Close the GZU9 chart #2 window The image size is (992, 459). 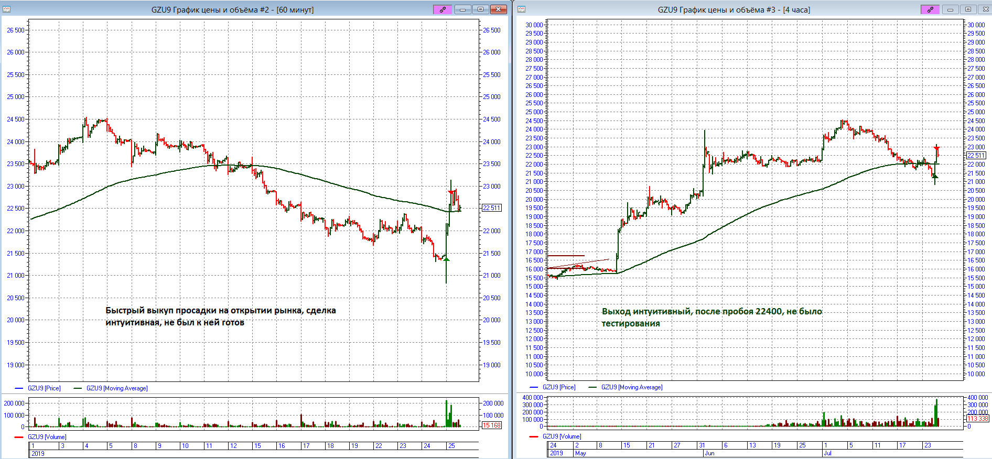click(498, 9)
